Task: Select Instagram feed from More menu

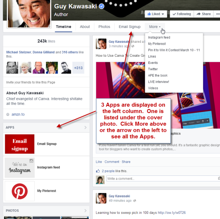Action: click(159, 38)
